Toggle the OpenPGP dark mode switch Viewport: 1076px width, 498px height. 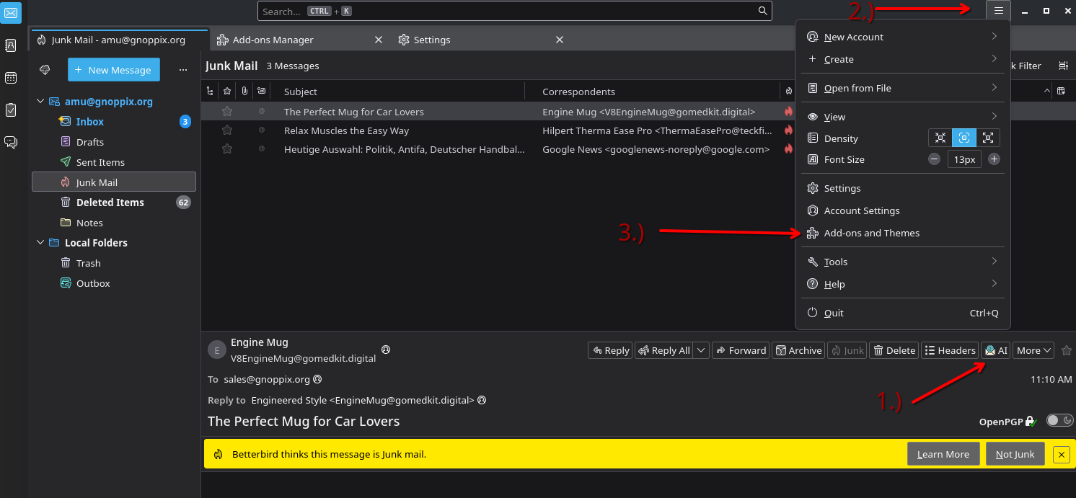1059,421
